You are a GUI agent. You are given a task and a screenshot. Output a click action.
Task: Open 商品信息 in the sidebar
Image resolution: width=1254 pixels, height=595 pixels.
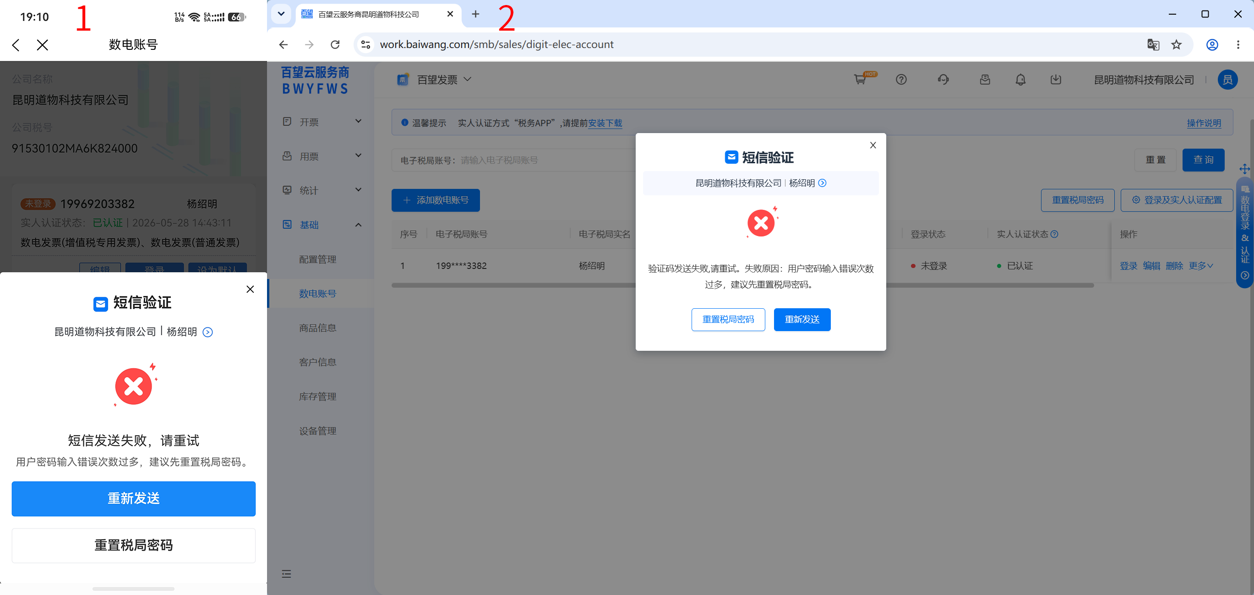tap(317, 327)
